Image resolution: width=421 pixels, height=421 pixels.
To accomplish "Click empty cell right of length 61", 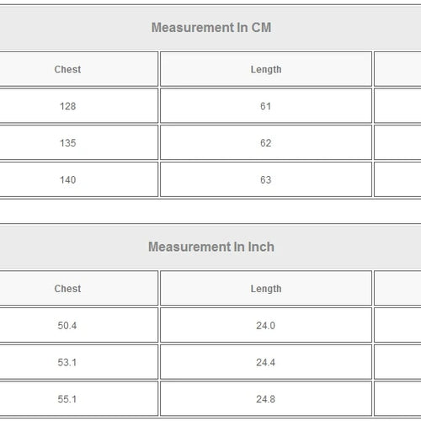I will 397,106.
